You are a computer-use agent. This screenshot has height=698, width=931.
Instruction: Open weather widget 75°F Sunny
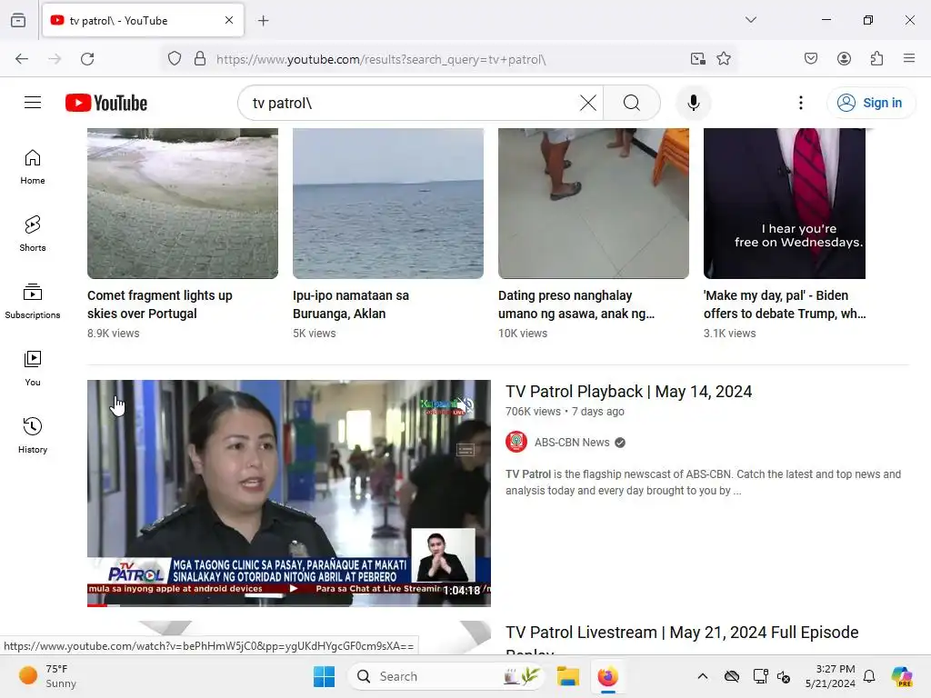tap(47, 676)
